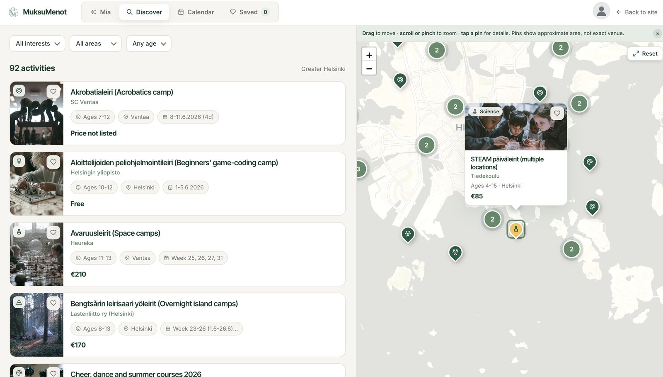The height and width of the screenshot is (377, 663).
Task: Click the €210 price
Action: pos(78,274)
